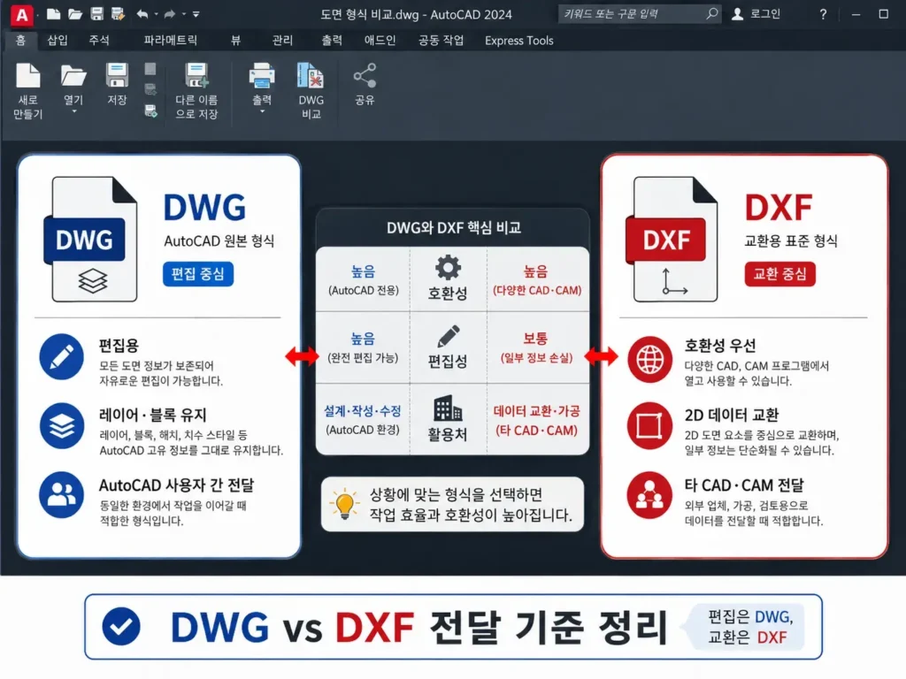Click the user profile icon beside 로그인
This screenshot has width=906, height=679.
tap(737, 14)
